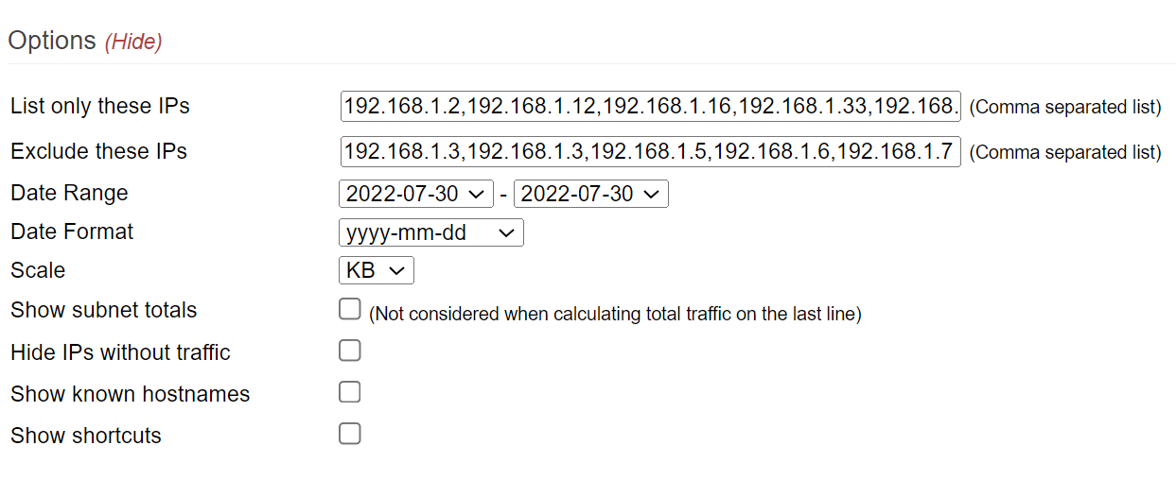This screenshot has width=1176, height=480.
Task: Click the 'Scale' label text
Action: [38, 270]
